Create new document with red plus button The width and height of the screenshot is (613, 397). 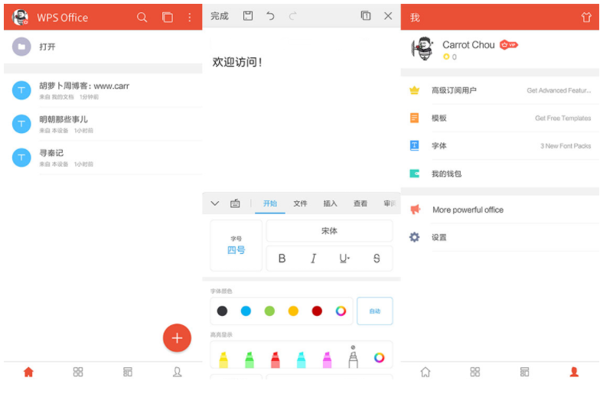177,338
